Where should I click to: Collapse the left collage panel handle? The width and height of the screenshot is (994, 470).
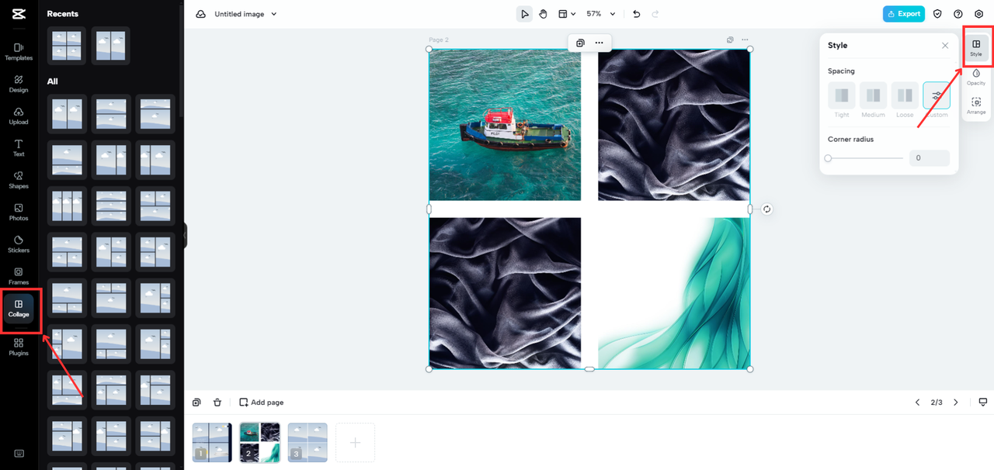pyautogui.click(x=185, y=236)
